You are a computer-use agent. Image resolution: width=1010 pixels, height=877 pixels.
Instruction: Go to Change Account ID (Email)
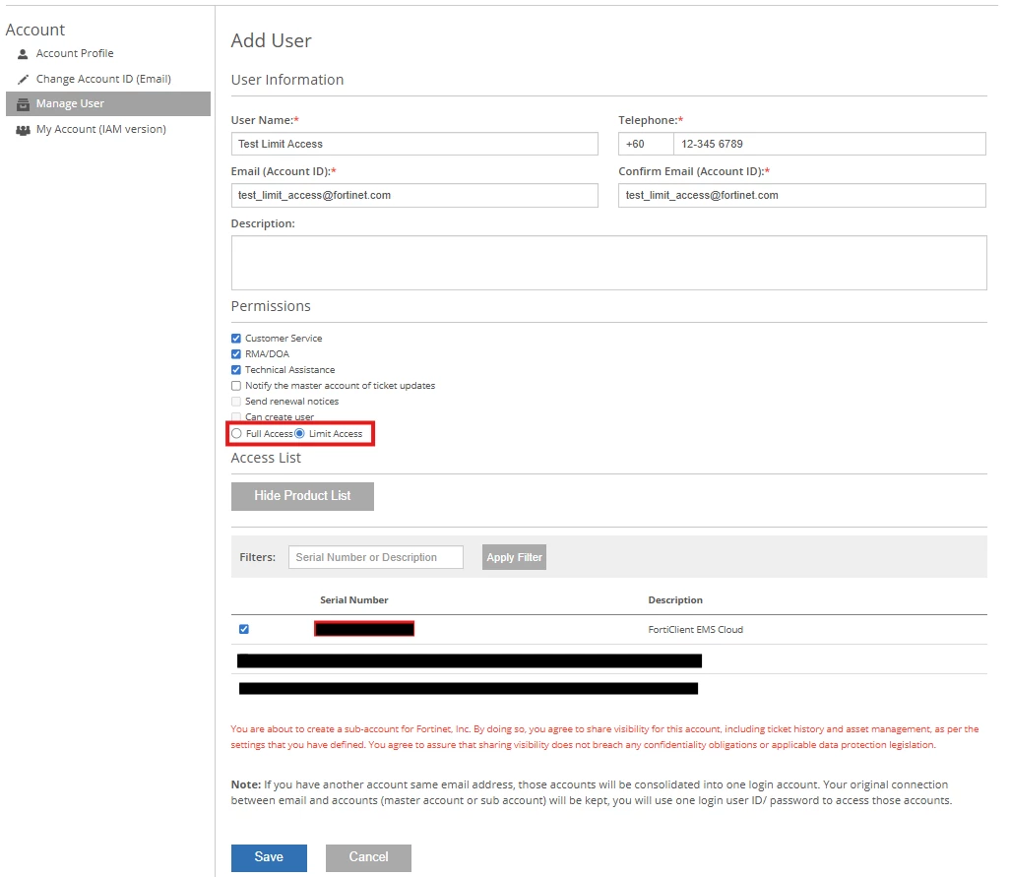pyautogui.click(x=103, y=79)
